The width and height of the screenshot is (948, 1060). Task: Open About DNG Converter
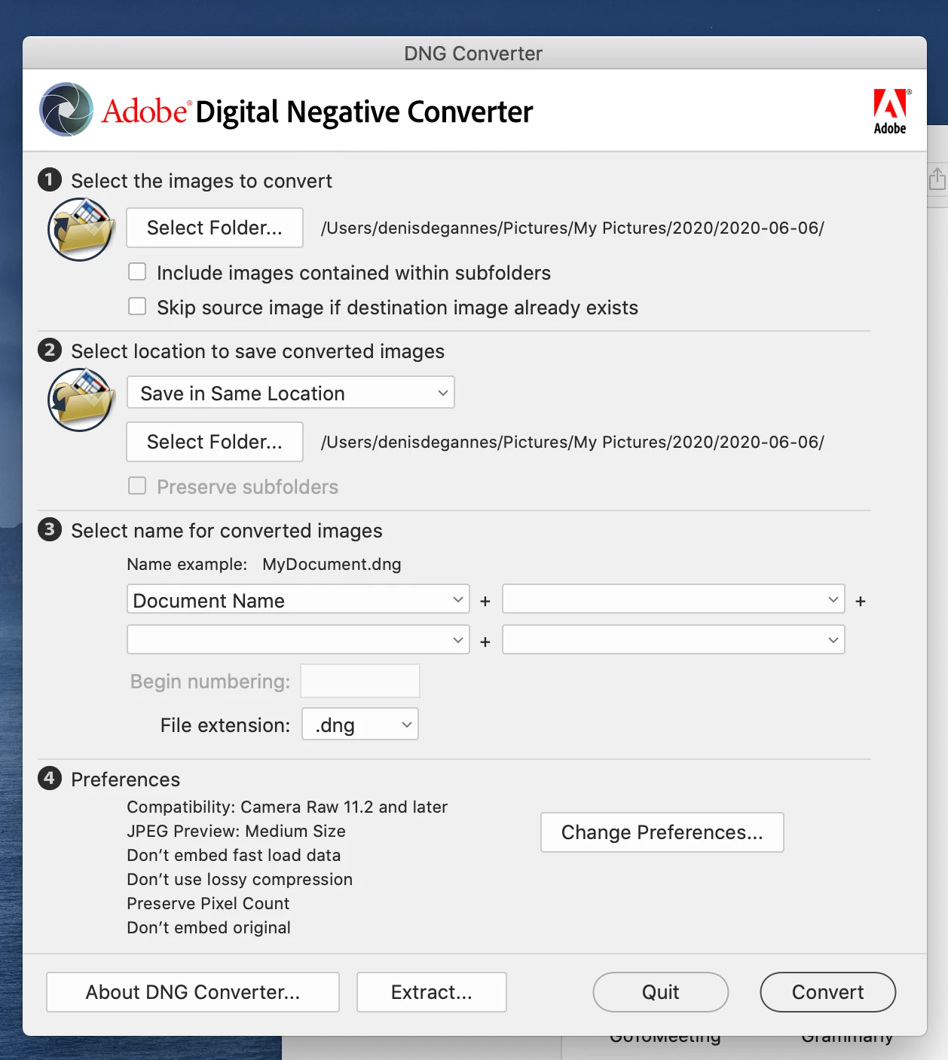click(193, 992)
